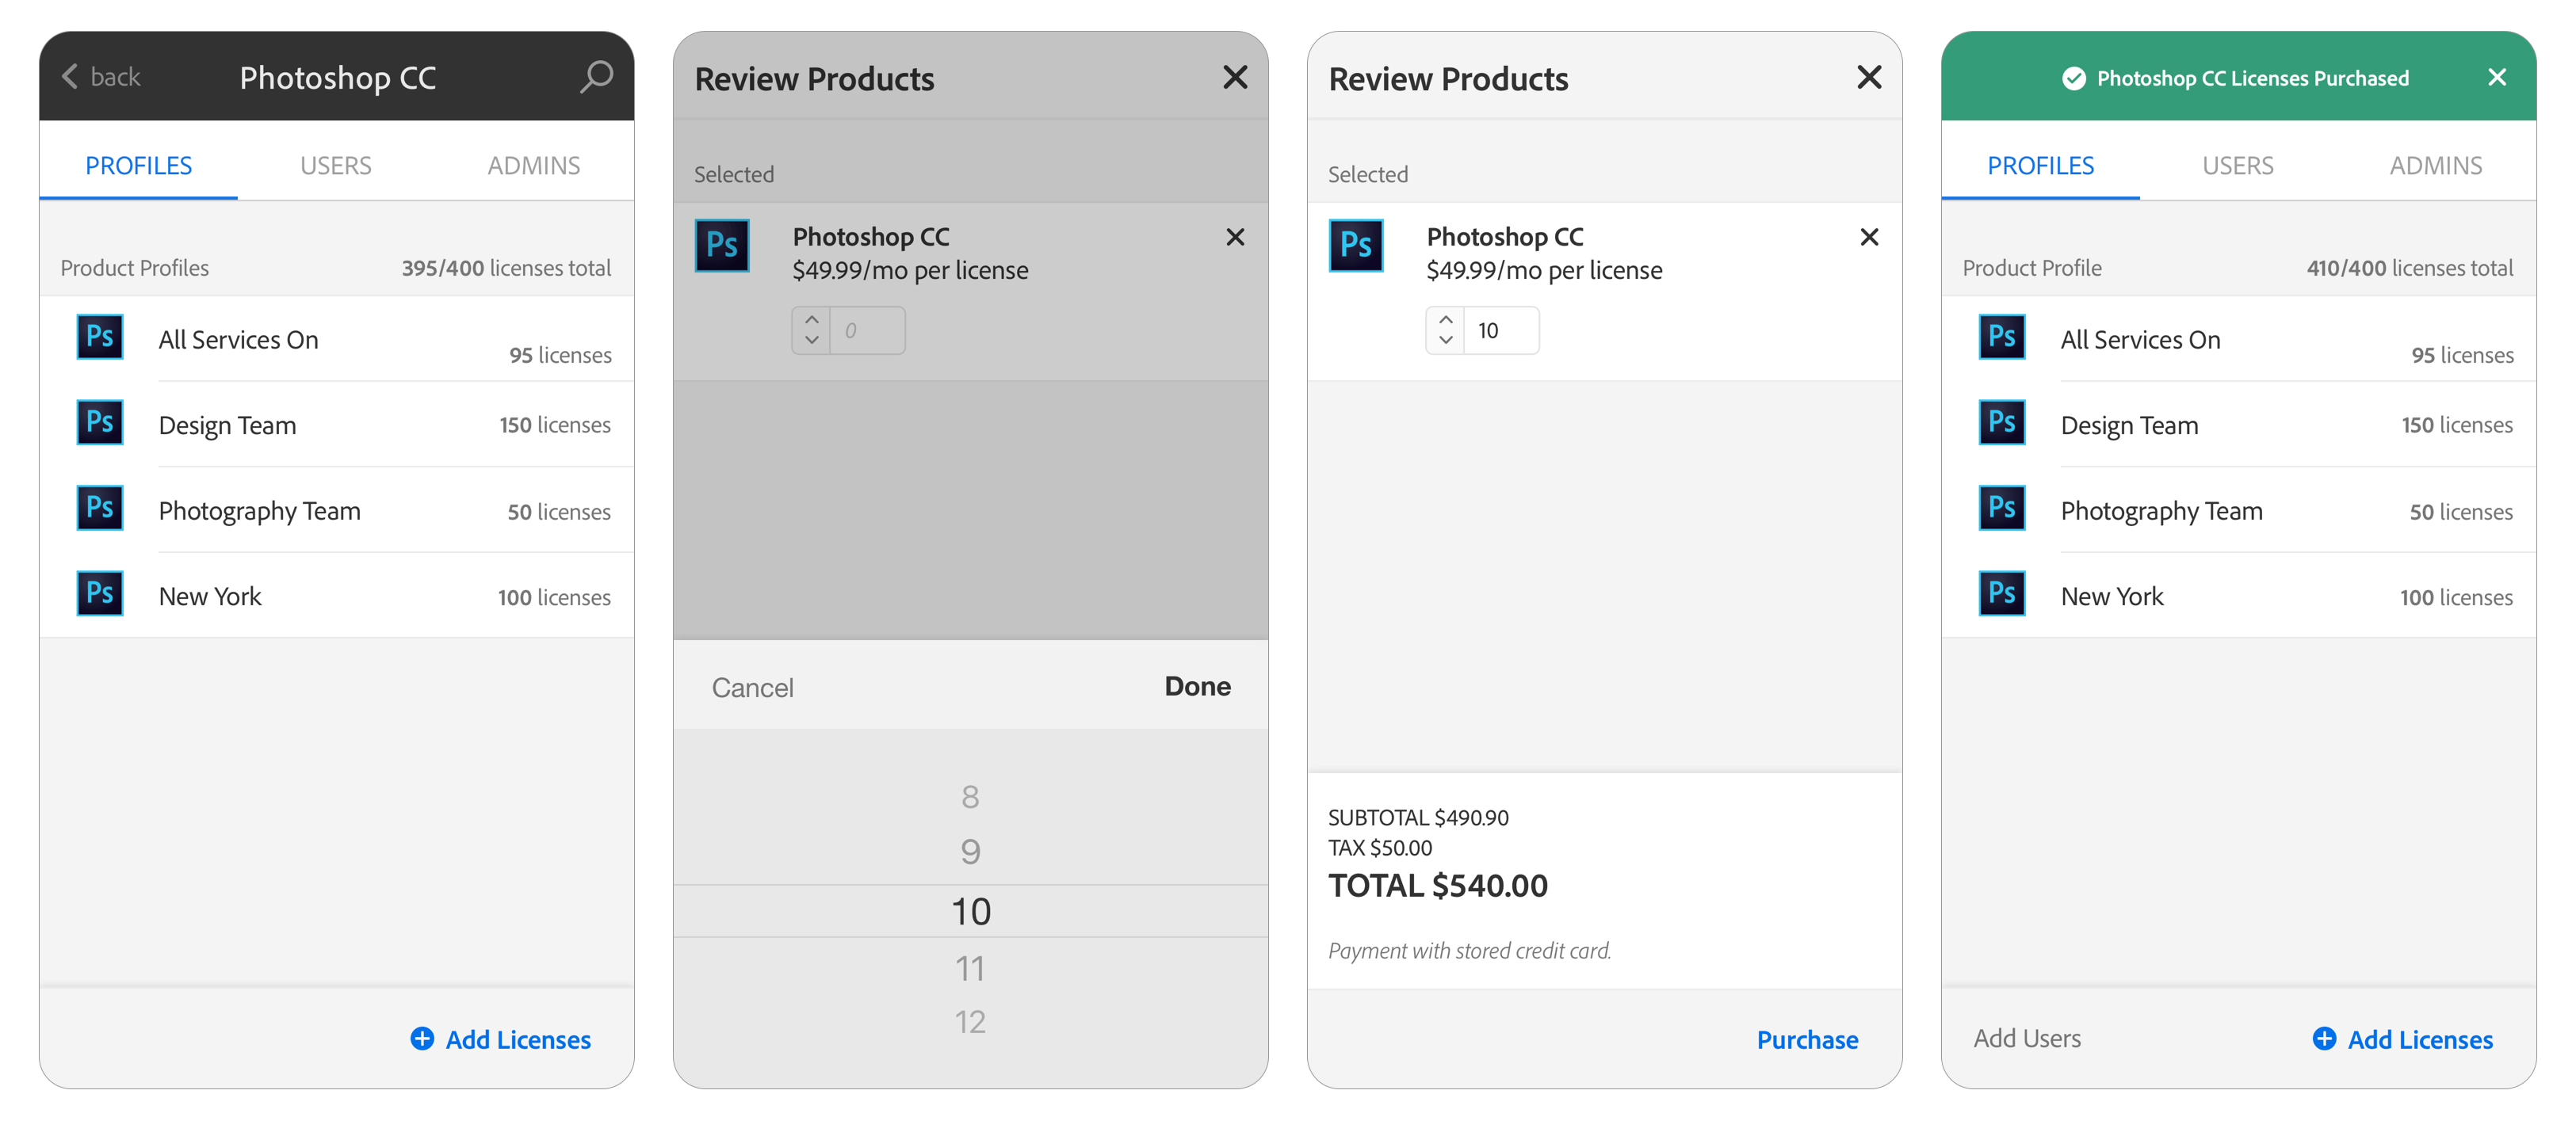Click the Ps icon of Photoshop CC in the purchase review
This screenshot has height=1136, width=2576.
tap(1356, 246)
